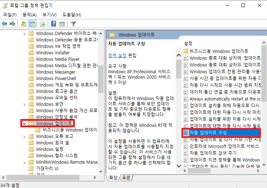The width and height of the screenshot is (267, 188).
Task: Click settings list horizontal scroll left arrow
Action: click(185, 170)
